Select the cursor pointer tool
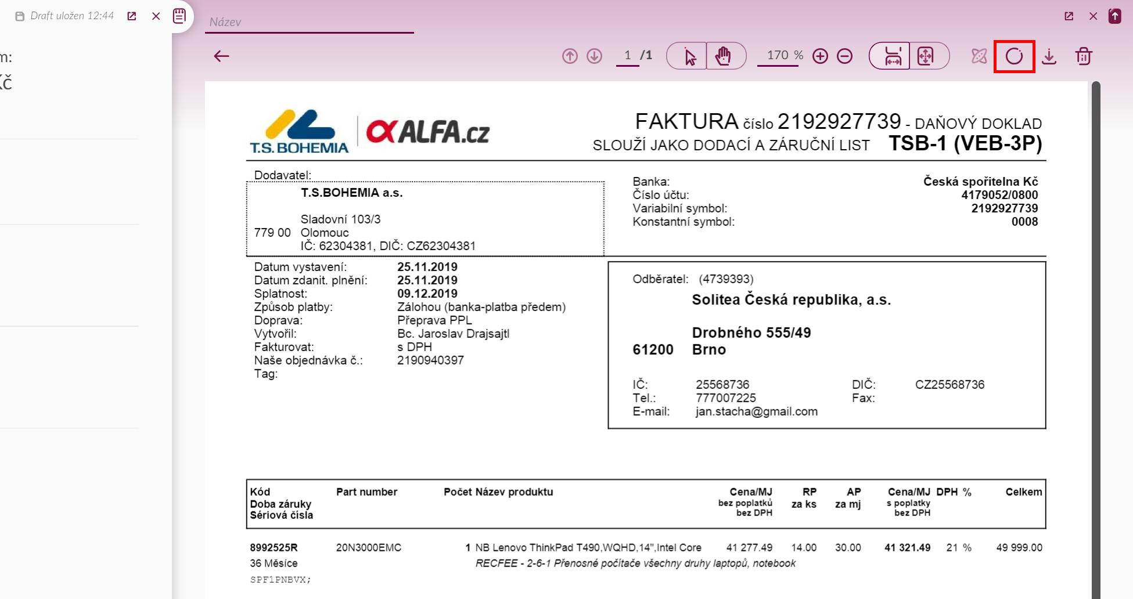 pos(689,56)
